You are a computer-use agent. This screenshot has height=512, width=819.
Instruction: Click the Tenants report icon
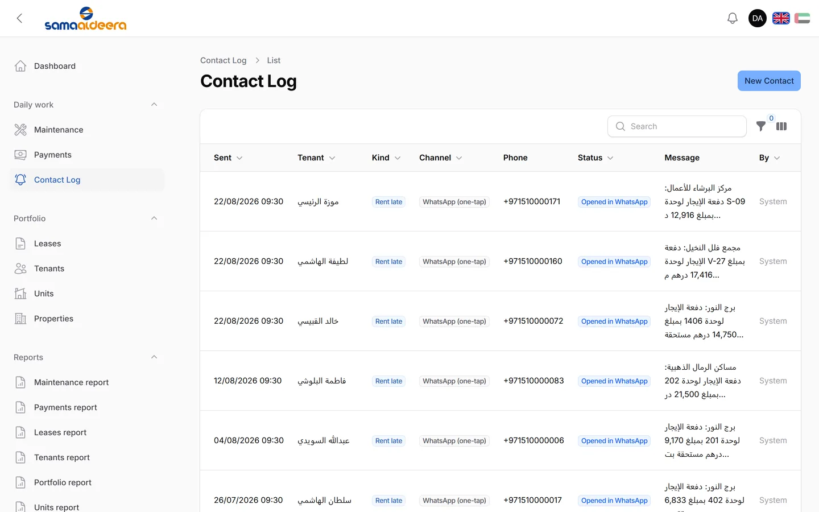click(x=20, y=457)
